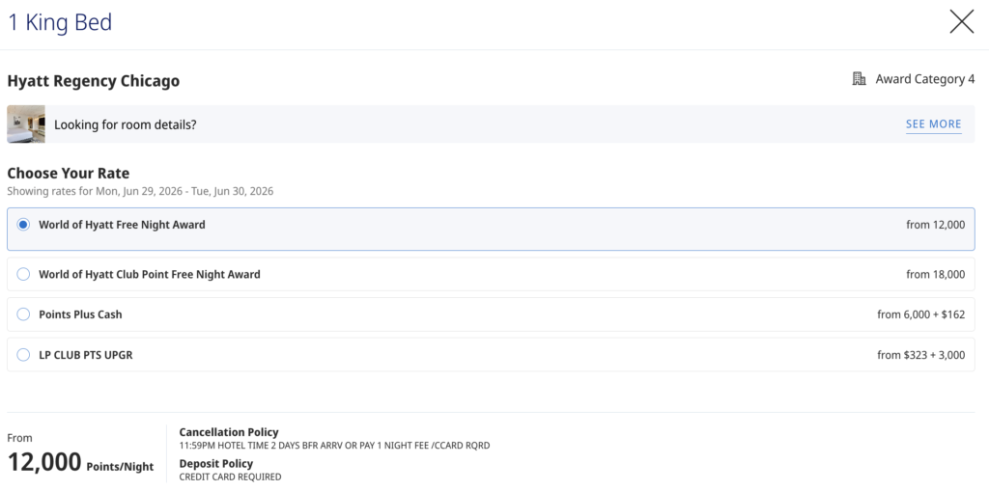The height and width of the screenshot is (491, 989).
Task: Click the 'Award Category 4' label
Action: coord(924,79)
